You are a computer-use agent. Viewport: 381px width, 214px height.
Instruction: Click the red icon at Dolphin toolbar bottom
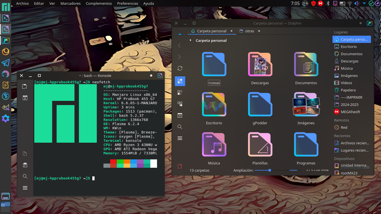(x=180, y=166)
